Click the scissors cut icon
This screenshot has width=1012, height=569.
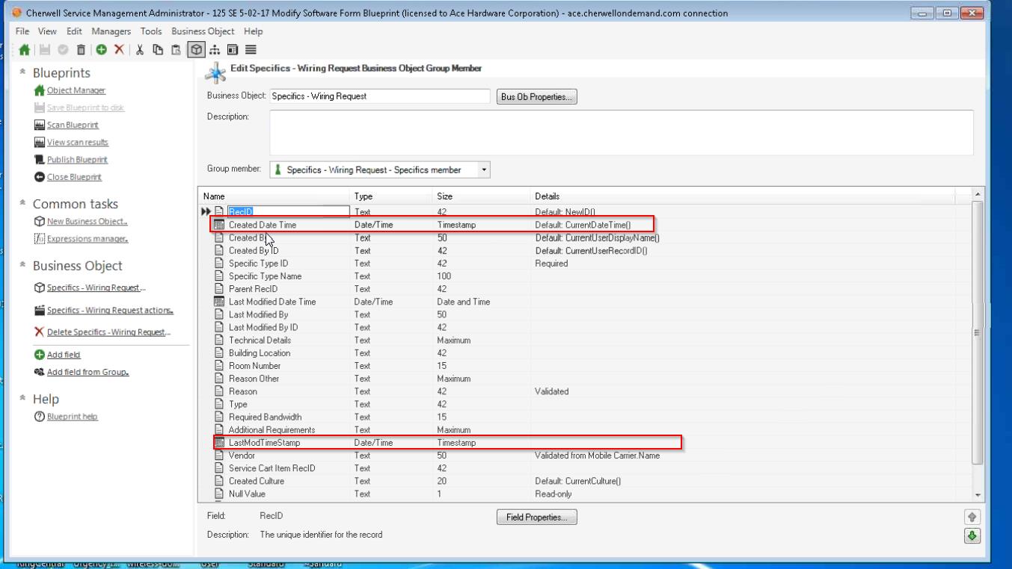139,50
